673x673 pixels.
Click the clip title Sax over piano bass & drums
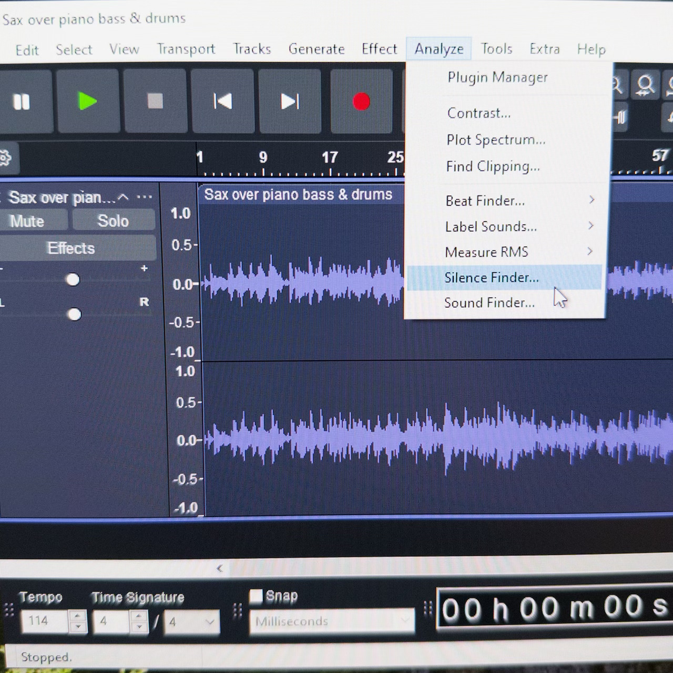pyautogui.click(x=298, y=195)
